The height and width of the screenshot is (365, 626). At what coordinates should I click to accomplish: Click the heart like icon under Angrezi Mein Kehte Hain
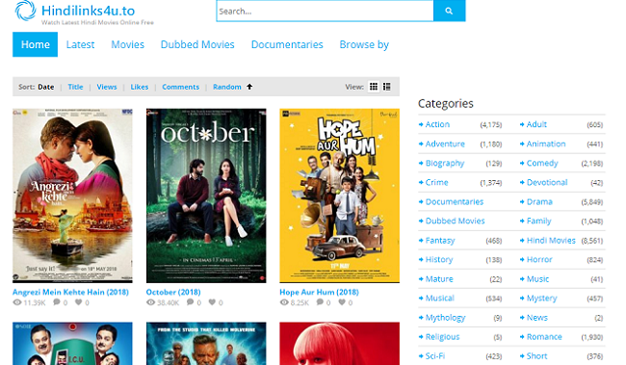pyautogui.click(x=79, y=302)
